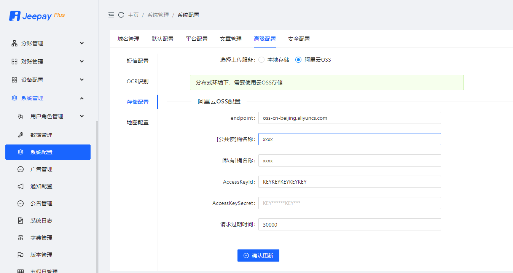Screen dimensions: 513x273
Task: Click the 通知配置 megaphone icon
Action: click(x=21, y=186)
